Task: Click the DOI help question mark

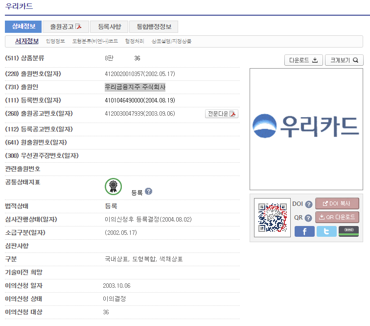Action: (308, 204)
